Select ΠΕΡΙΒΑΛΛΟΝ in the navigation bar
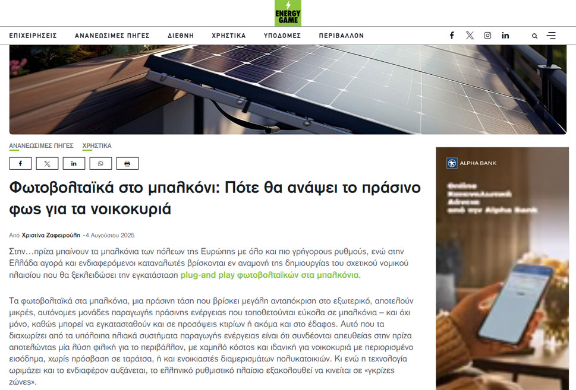Screen dimensions: 576x390 (341, 36)
